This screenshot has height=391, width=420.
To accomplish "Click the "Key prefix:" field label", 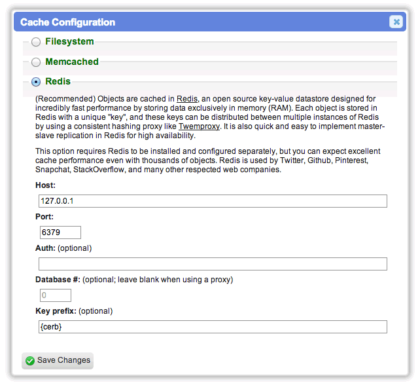I will point(56,311).
